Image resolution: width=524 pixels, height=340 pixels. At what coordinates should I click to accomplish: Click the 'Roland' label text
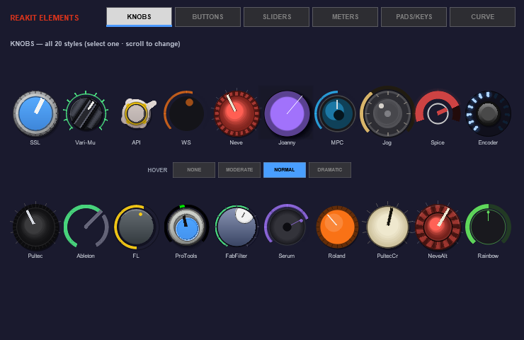(x=336, y=256)
